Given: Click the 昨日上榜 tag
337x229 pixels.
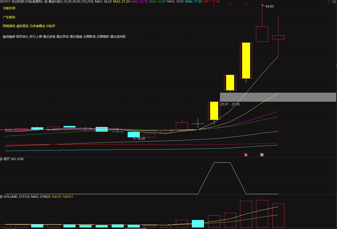Looking at the screenshot, I should 36,37.
